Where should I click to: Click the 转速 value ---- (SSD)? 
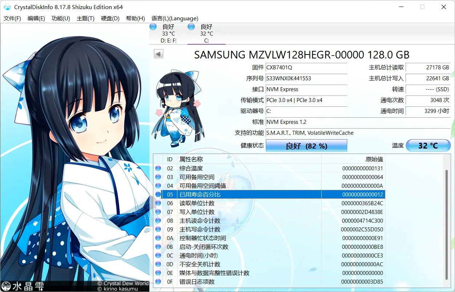[x=428, y=89]
